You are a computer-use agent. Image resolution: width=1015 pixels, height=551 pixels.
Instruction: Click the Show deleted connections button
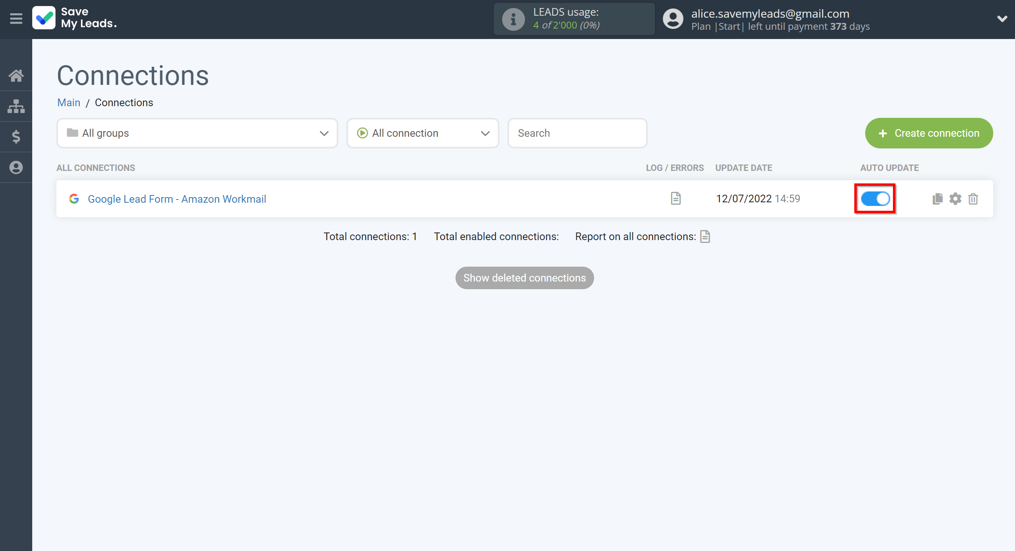point(524,278)
